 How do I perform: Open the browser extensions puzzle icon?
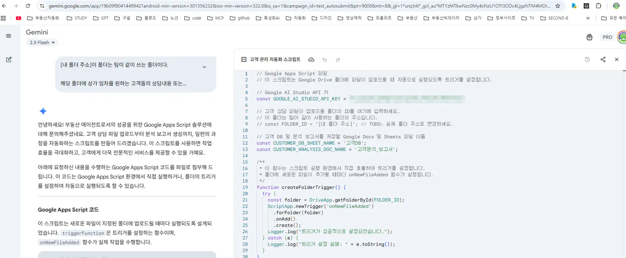click(x=598, y=6)
